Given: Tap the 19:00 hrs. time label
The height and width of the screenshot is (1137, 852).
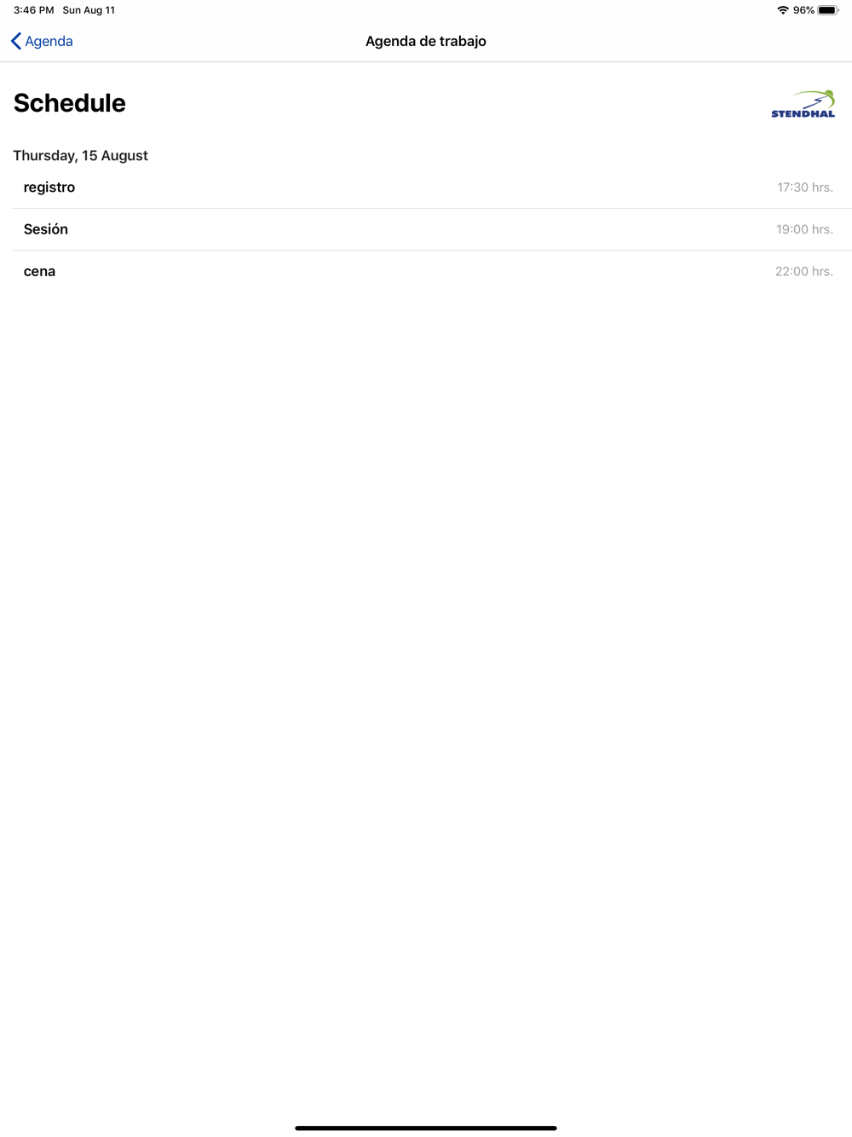Looking at the screenshot, I should [804, 229].
